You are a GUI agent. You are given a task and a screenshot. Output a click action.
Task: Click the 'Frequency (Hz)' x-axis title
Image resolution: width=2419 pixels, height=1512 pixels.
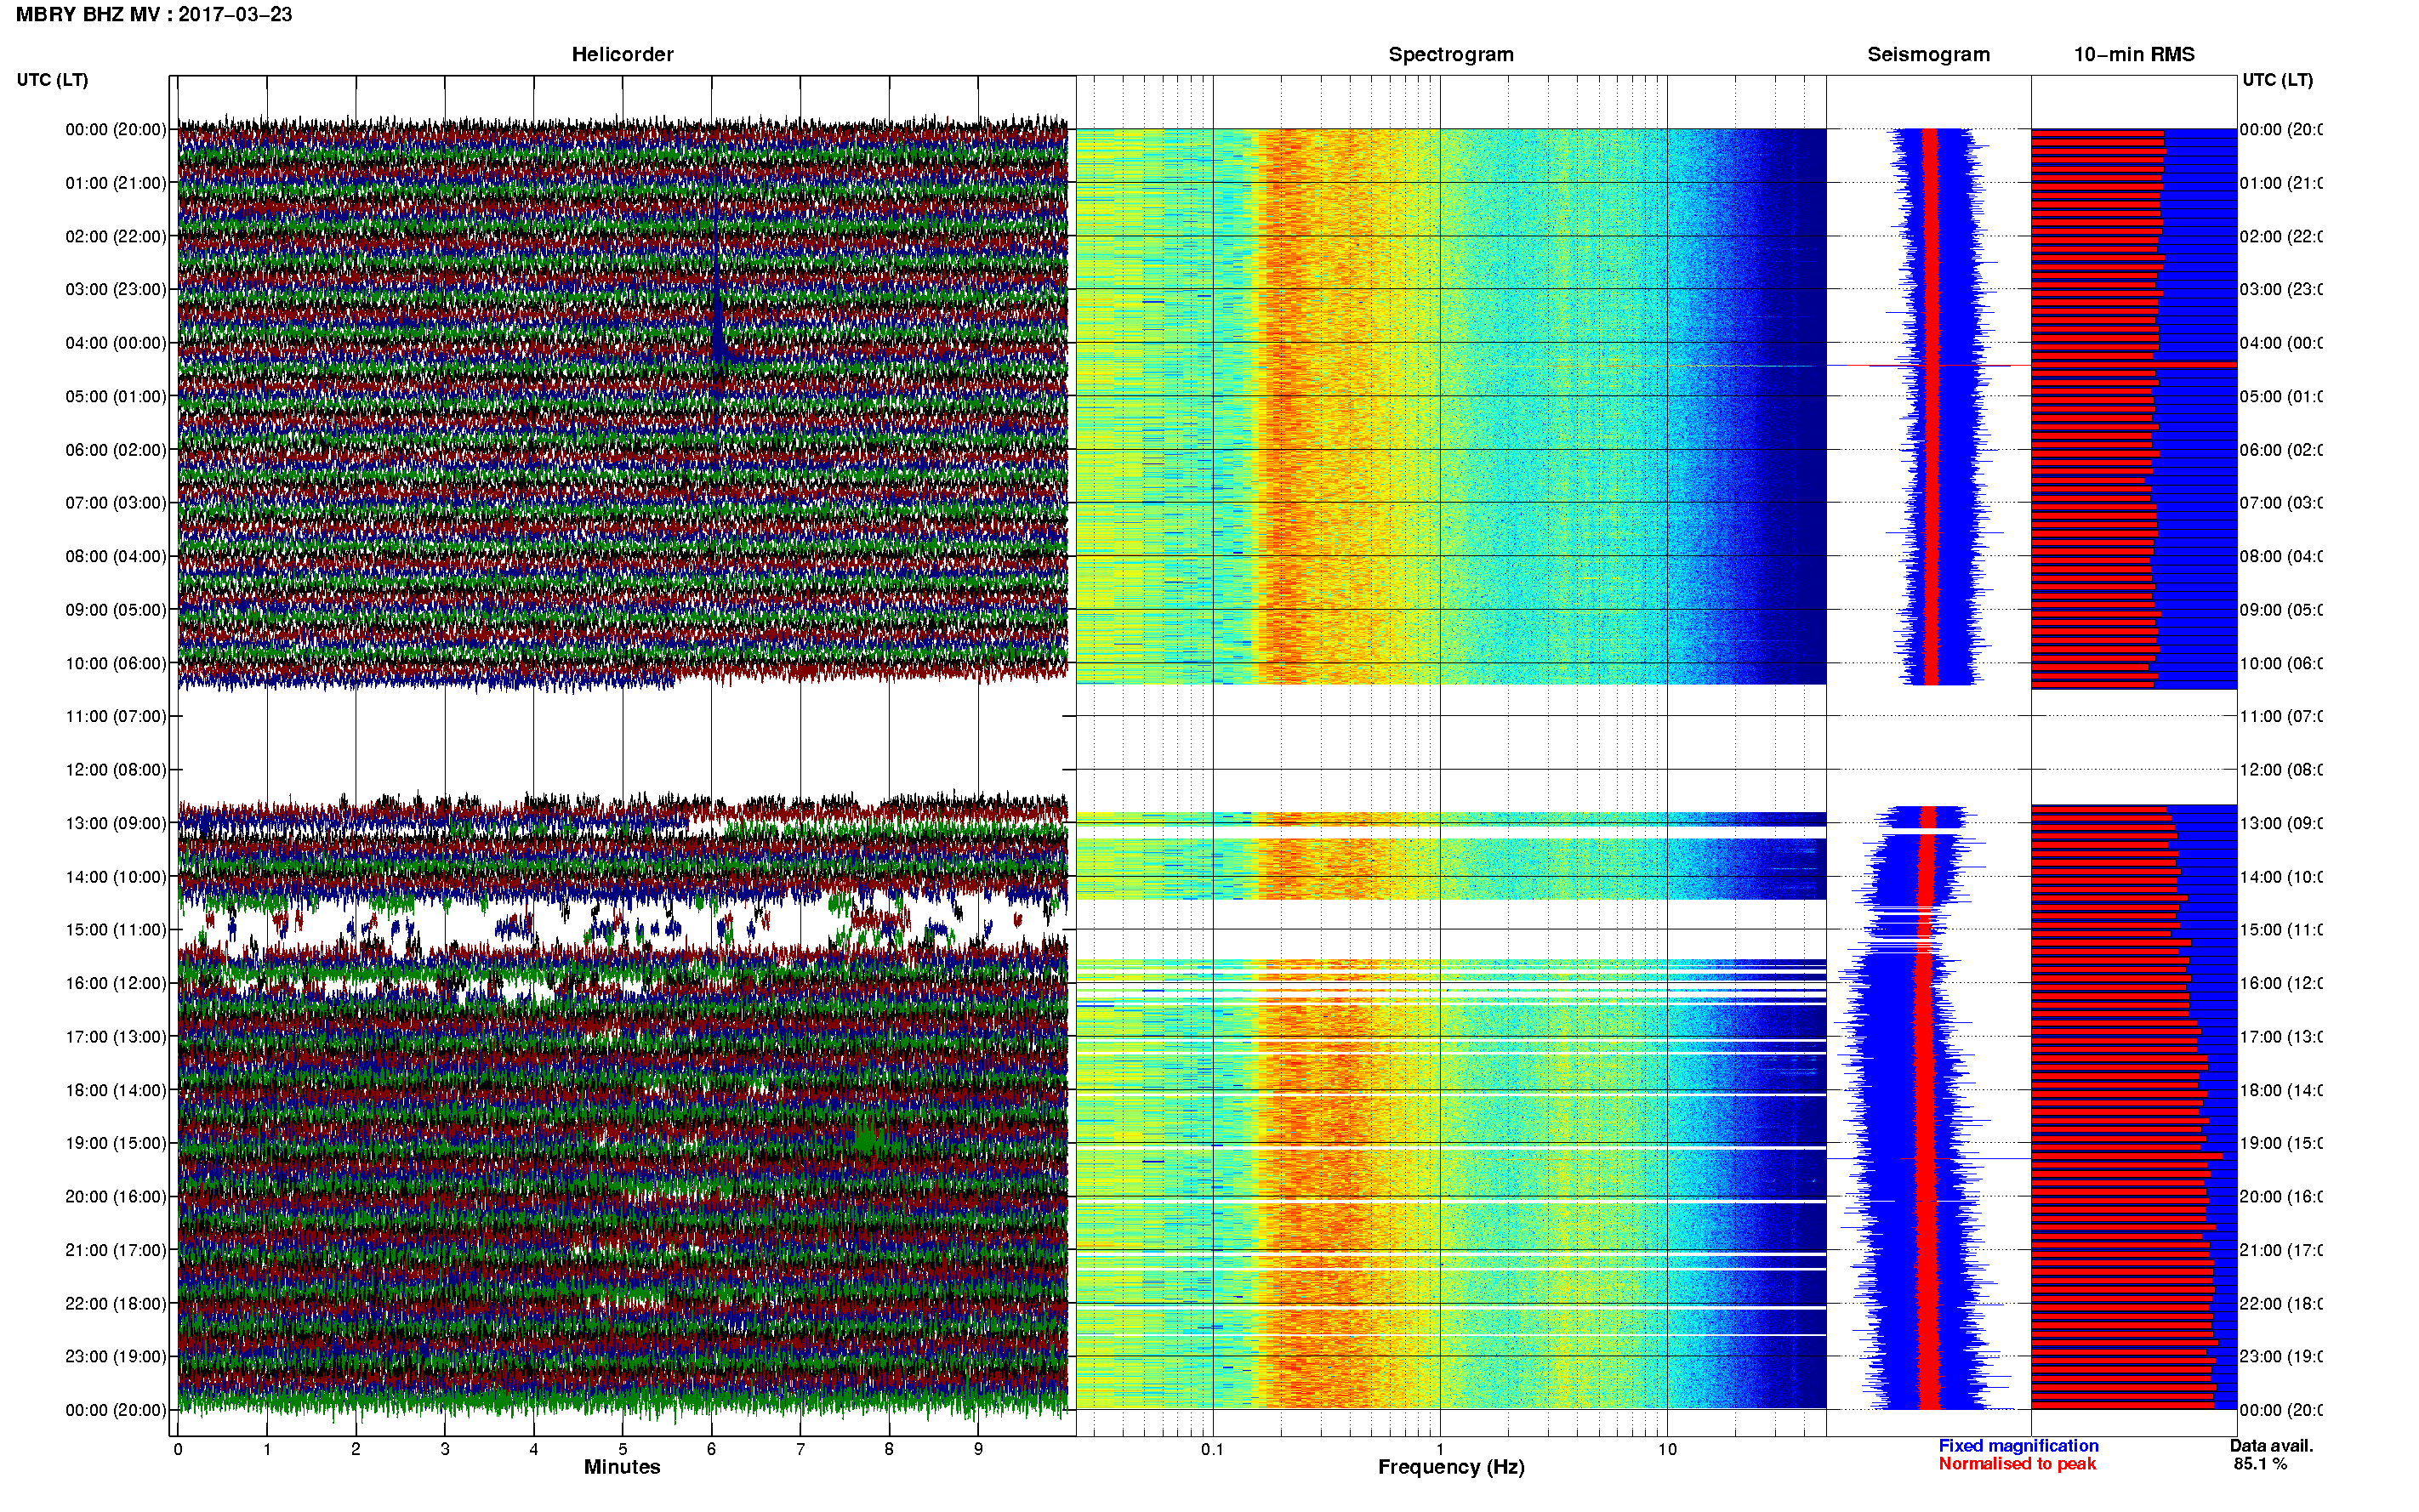pos(1451,1467)
